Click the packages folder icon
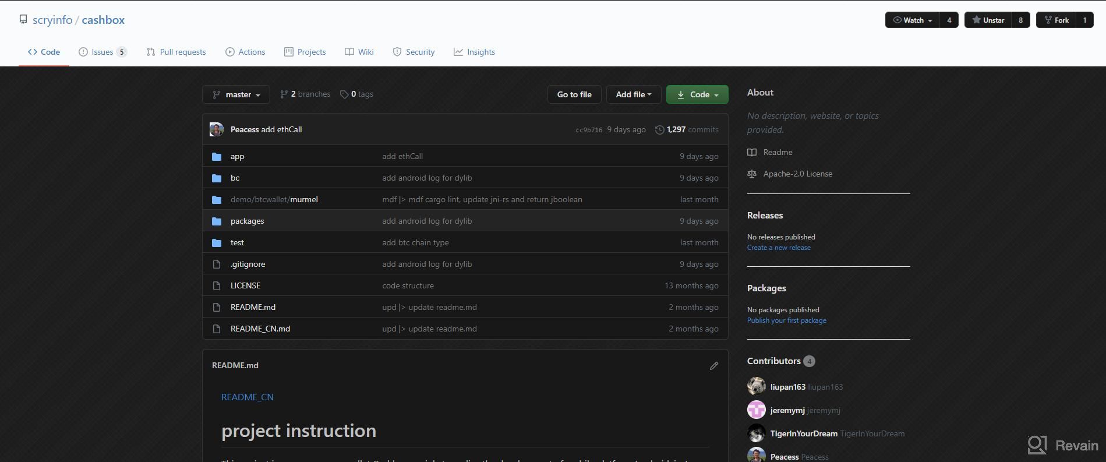Viewport: 1106px width, 462px height. tap(217, 221)
